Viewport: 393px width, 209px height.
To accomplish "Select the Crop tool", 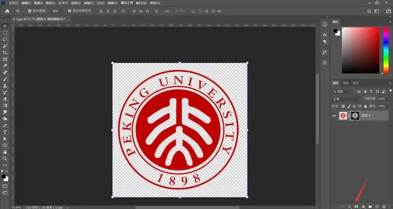I will pos(5,52).
